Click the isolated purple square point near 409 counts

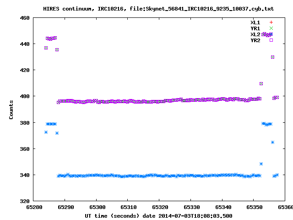point(261,83)
